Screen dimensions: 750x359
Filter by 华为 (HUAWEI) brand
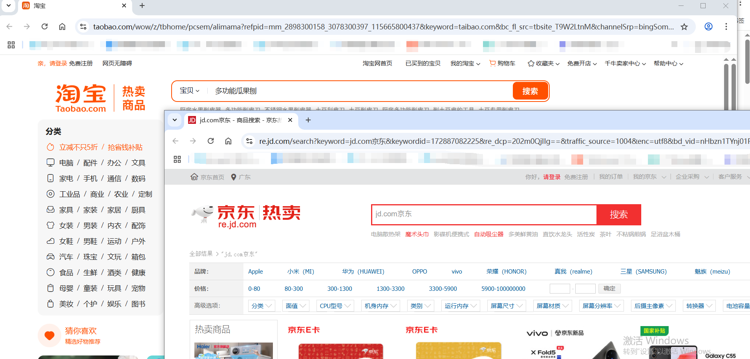click(x=363, y=272)
